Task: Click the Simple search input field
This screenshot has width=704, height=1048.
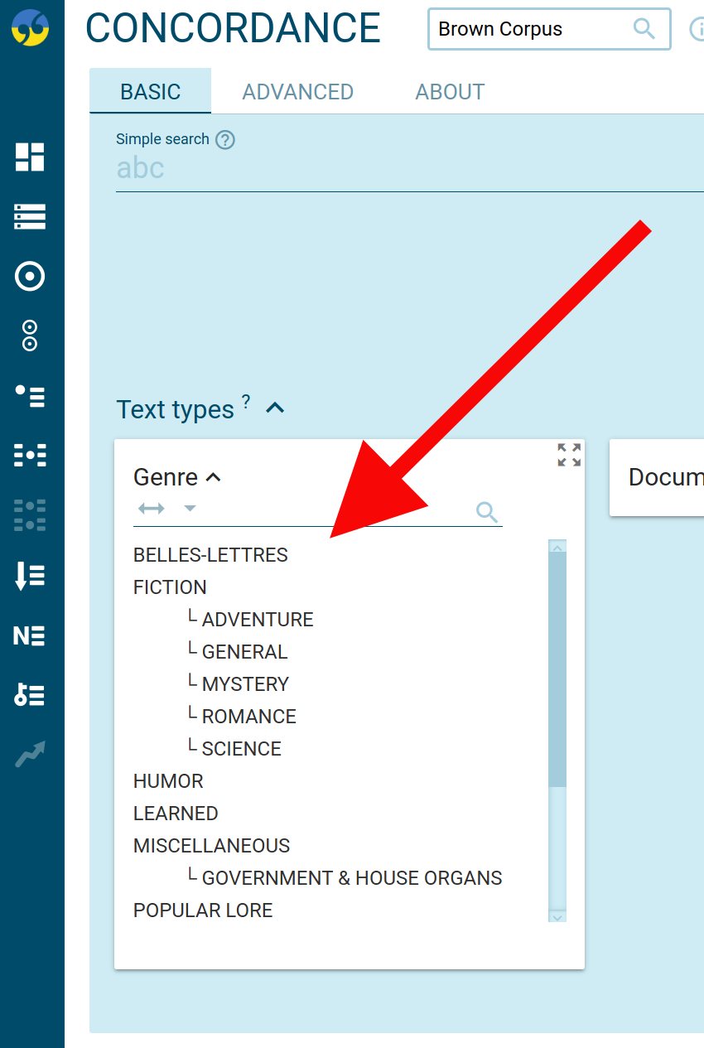Action: (x=406, y=169)
